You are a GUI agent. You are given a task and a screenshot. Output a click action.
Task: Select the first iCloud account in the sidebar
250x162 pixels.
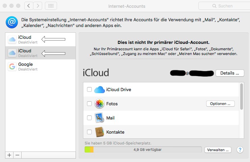click(x=40, y=39)
